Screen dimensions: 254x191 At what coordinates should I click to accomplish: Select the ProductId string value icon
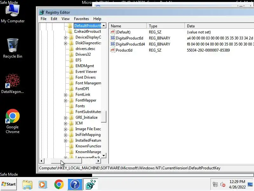click(x=113, y=50)
